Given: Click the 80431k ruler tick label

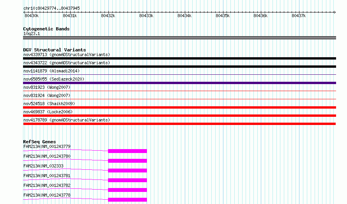Looking at the screenshot, I should [x=70, y=16].
